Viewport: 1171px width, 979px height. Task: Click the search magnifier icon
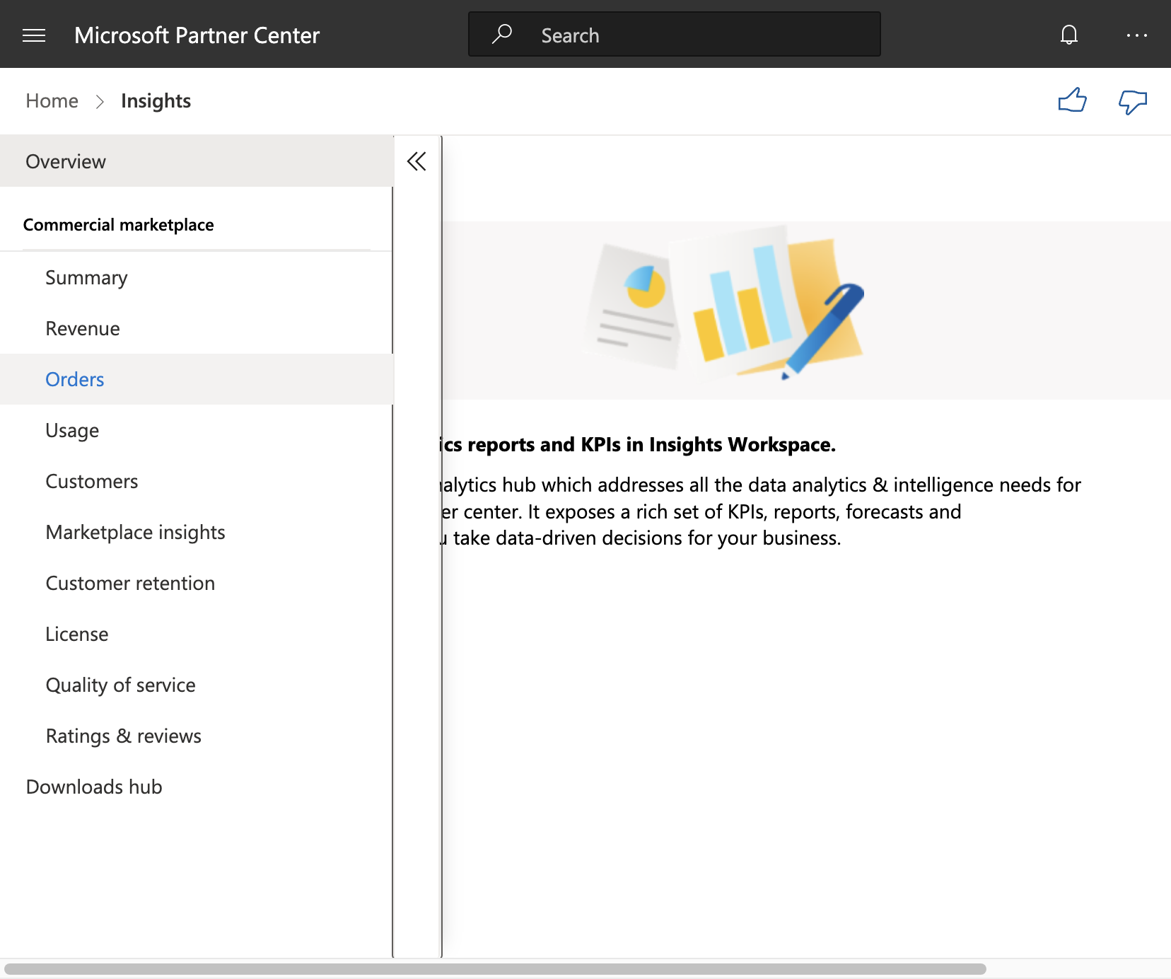coord(502,34)
